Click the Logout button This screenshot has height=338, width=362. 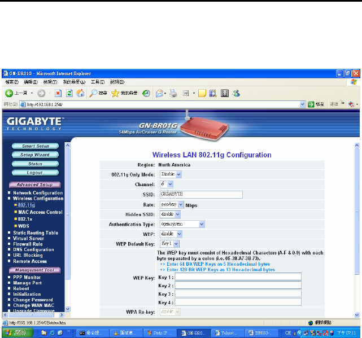(36, 173)
